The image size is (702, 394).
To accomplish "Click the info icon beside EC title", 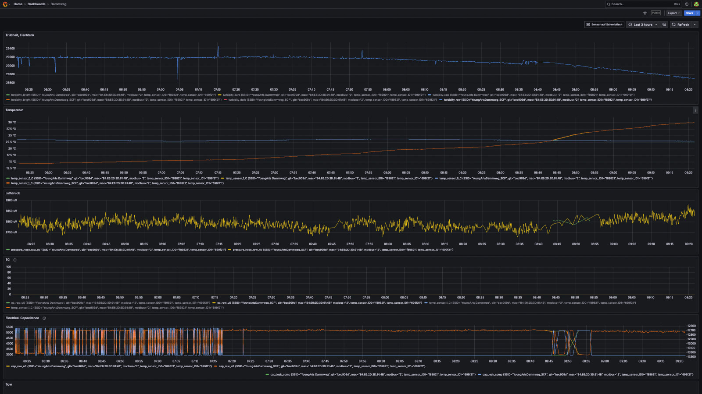I will [x=15, y=260].
